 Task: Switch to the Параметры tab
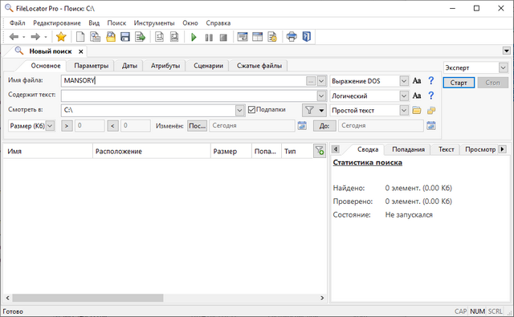(x=91, y=66)
